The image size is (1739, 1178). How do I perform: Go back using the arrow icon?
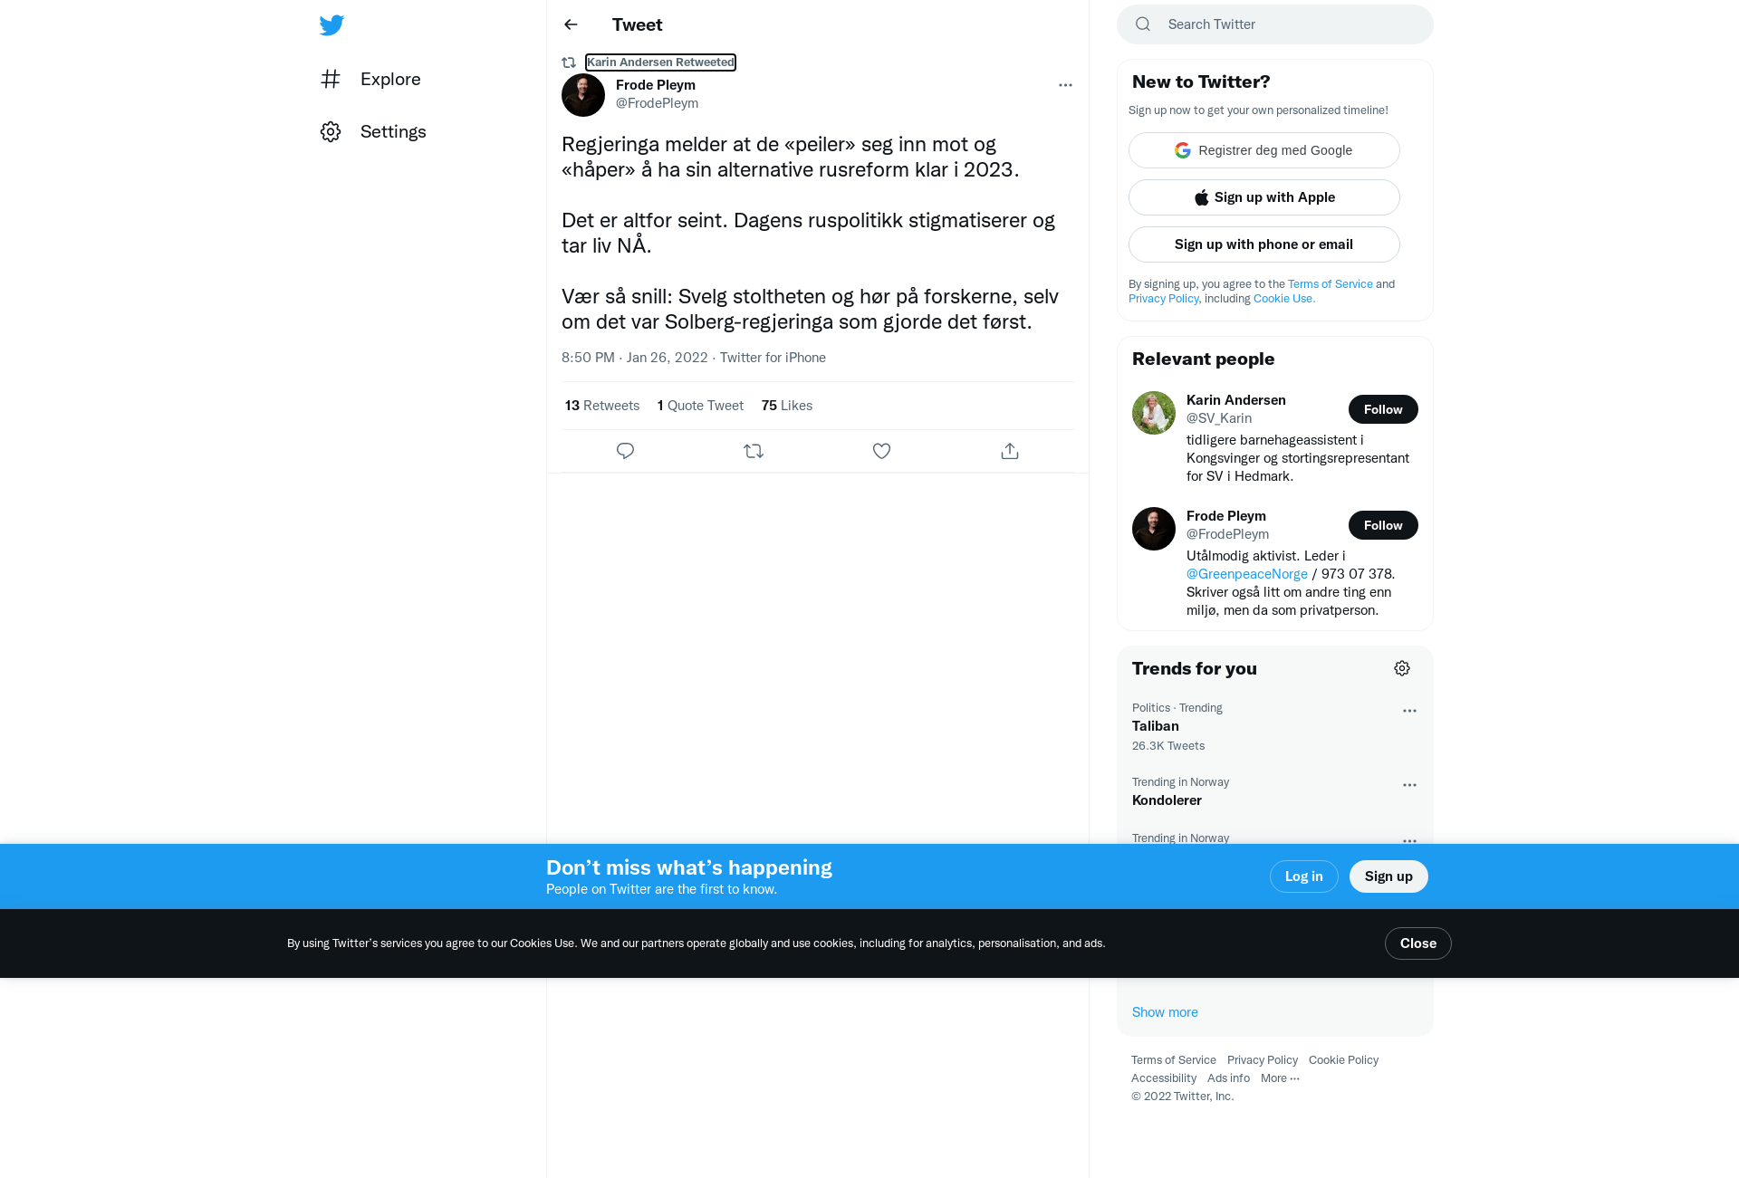pyautogui.click(x=571, y=24)
